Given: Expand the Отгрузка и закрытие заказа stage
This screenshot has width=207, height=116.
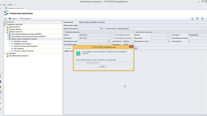Looking at the screenshot, I should (10, 51).
